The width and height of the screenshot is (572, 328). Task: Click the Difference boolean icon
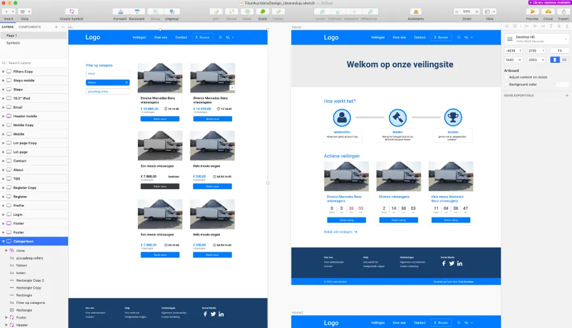[369, 11]
